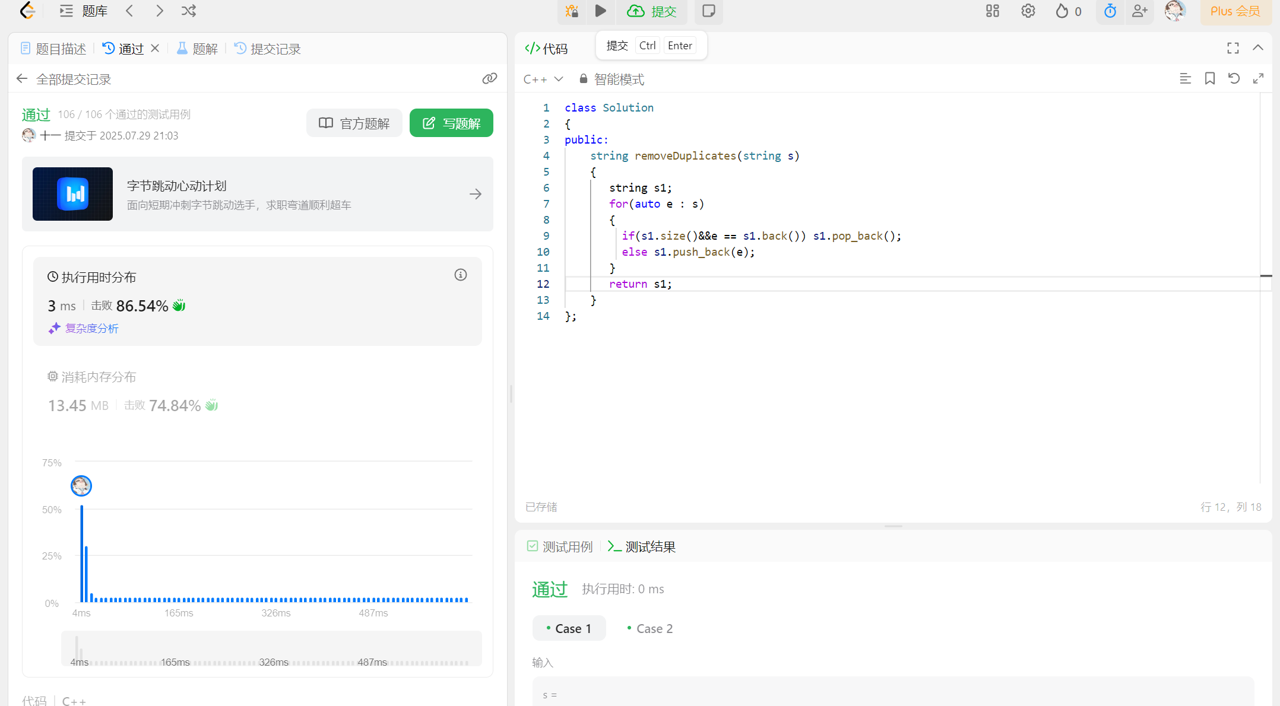The width and height of the screenshot is (1280, 706).
Task: Open the C++ language dropdown
Action: (x=543, y=79)
